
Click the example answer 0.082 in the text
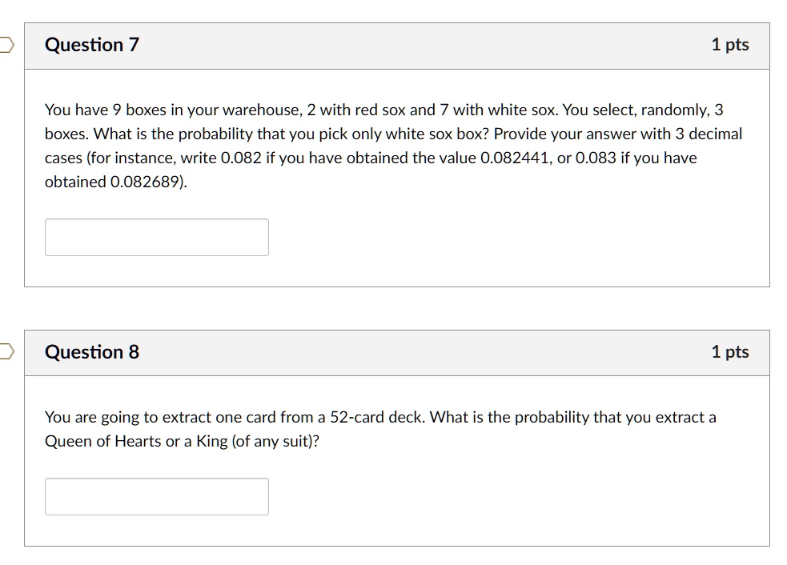tap(241, 158)
